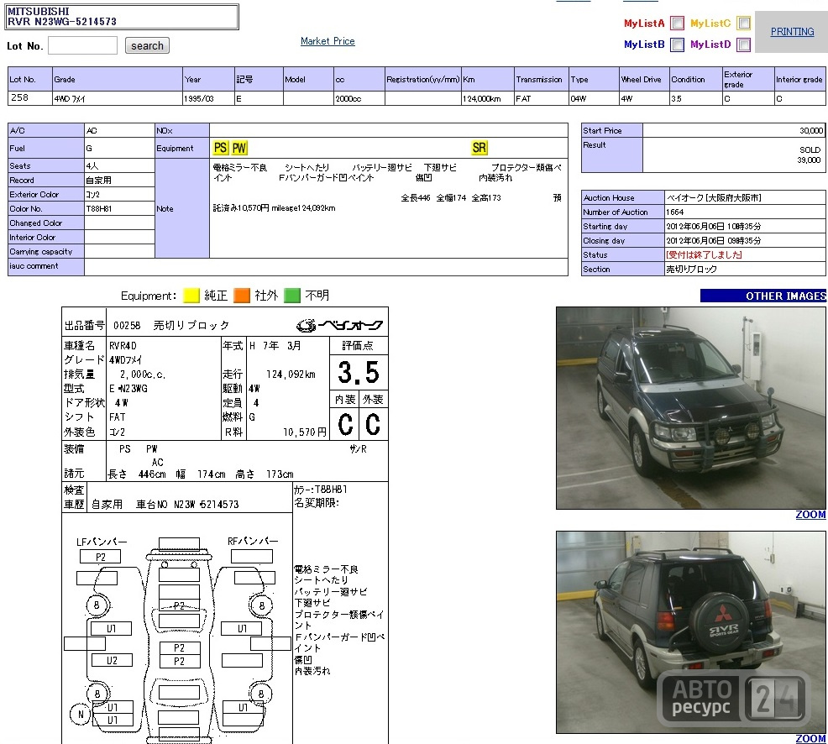
Task: Click the SR equipment badge
Action: [480, 148]
